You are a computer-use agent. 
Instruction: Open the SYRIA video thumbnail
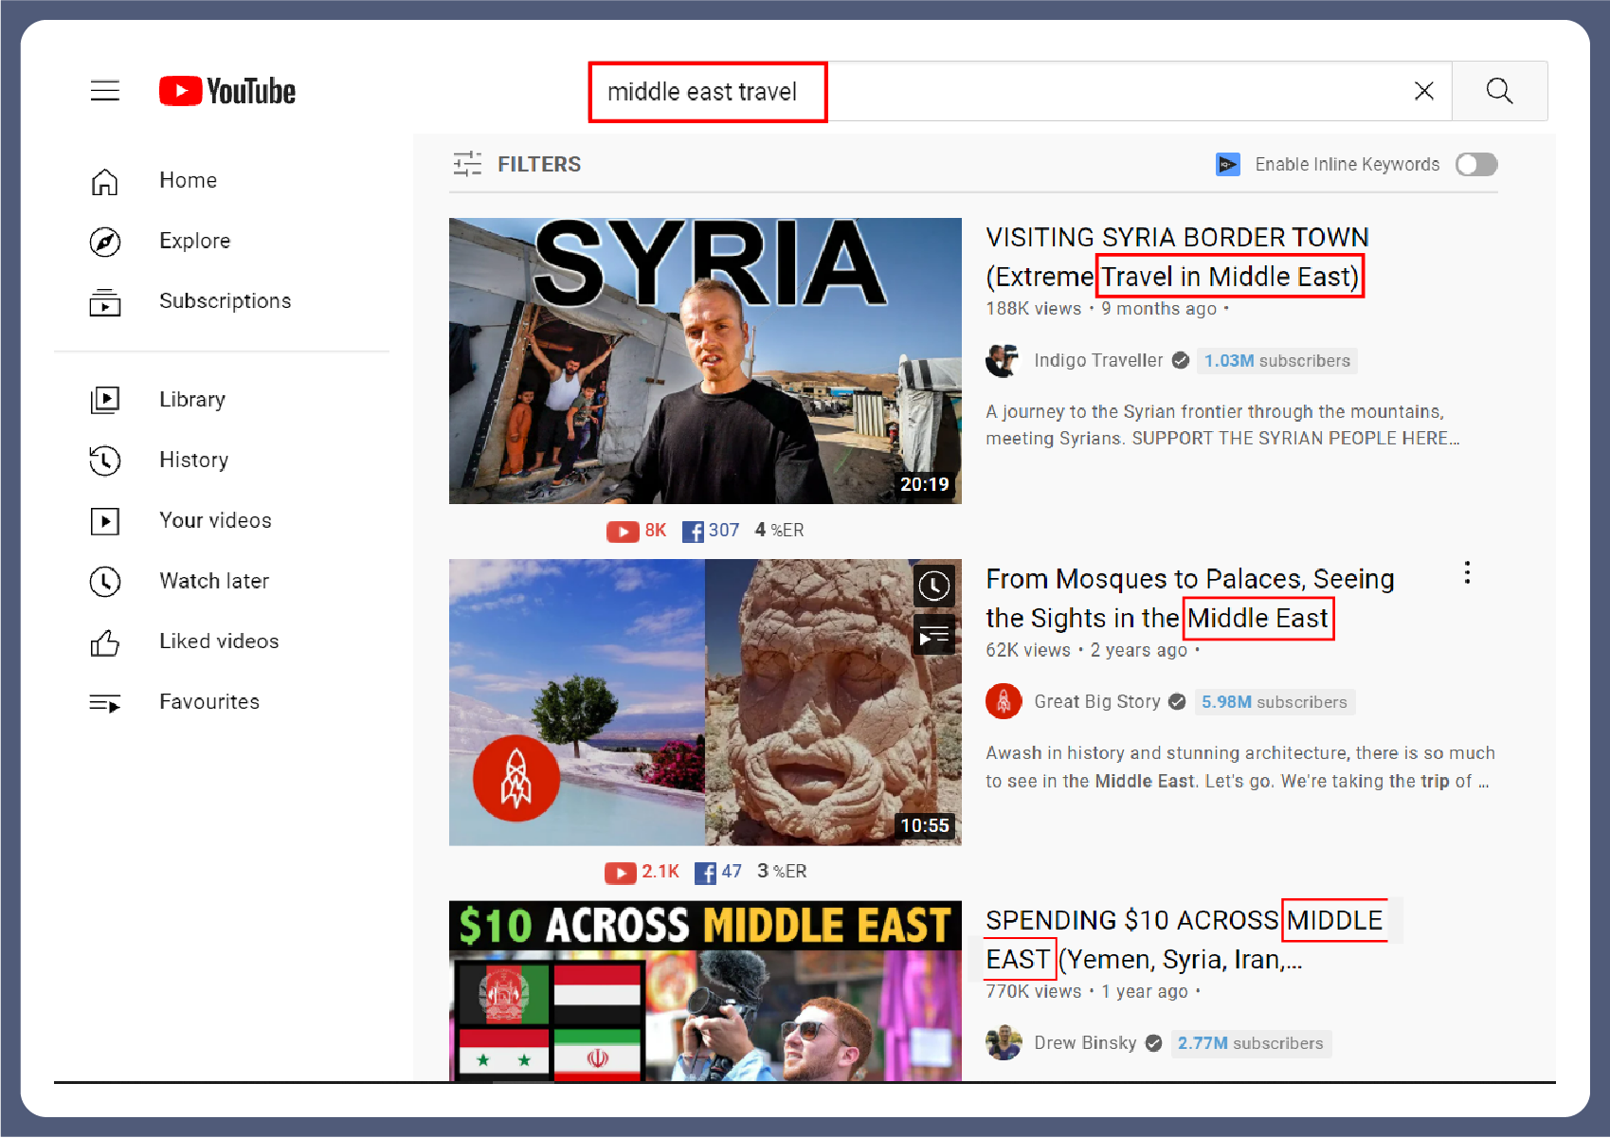(705, 360)
